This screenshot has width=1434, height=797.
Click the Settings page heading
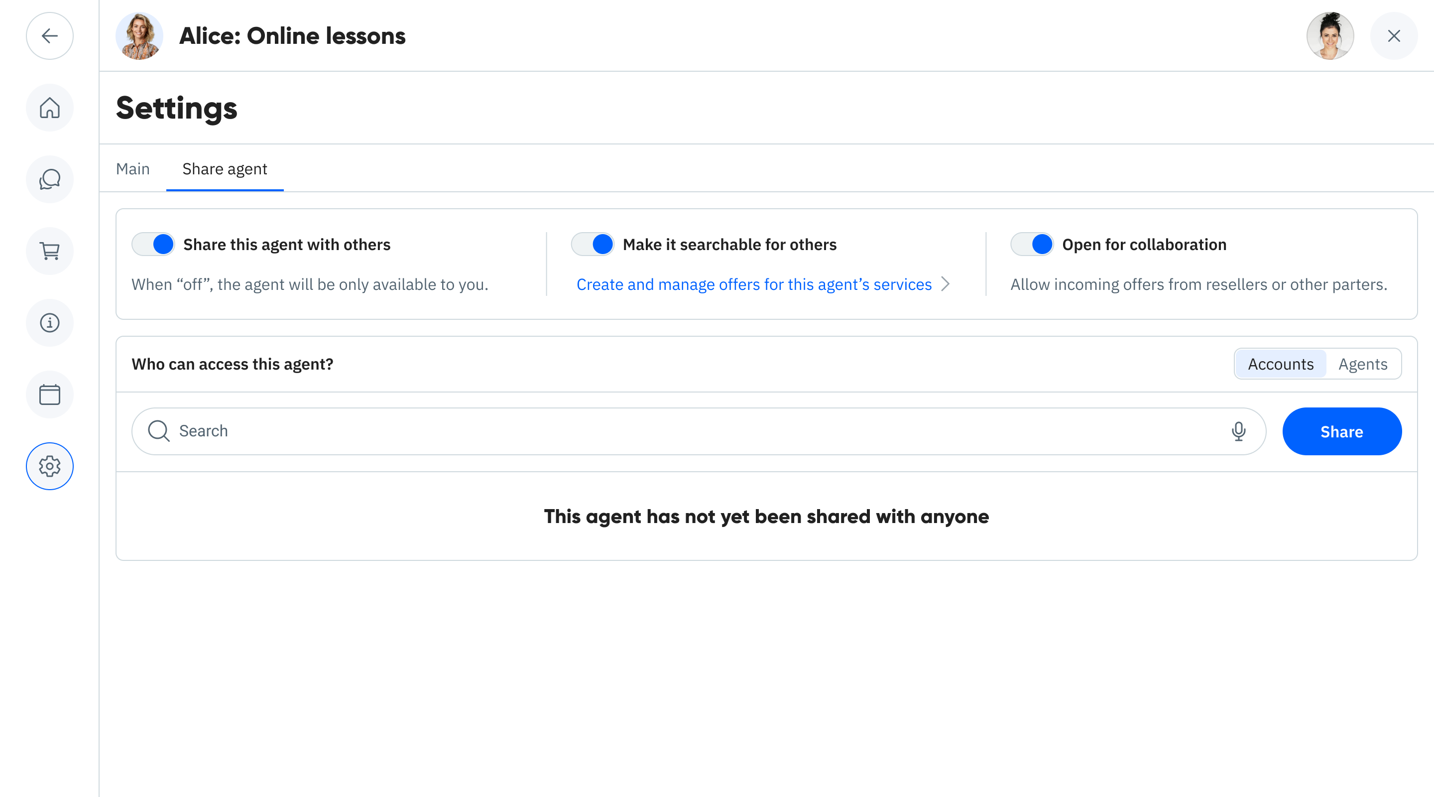coord(177,108)
